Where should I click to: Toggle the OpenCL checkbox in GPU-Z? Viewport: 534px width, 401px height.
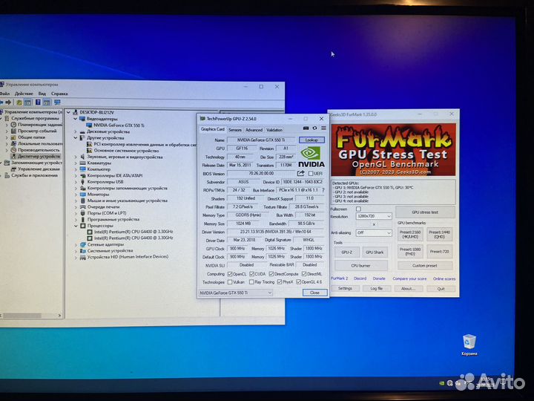tap(231, 274)
